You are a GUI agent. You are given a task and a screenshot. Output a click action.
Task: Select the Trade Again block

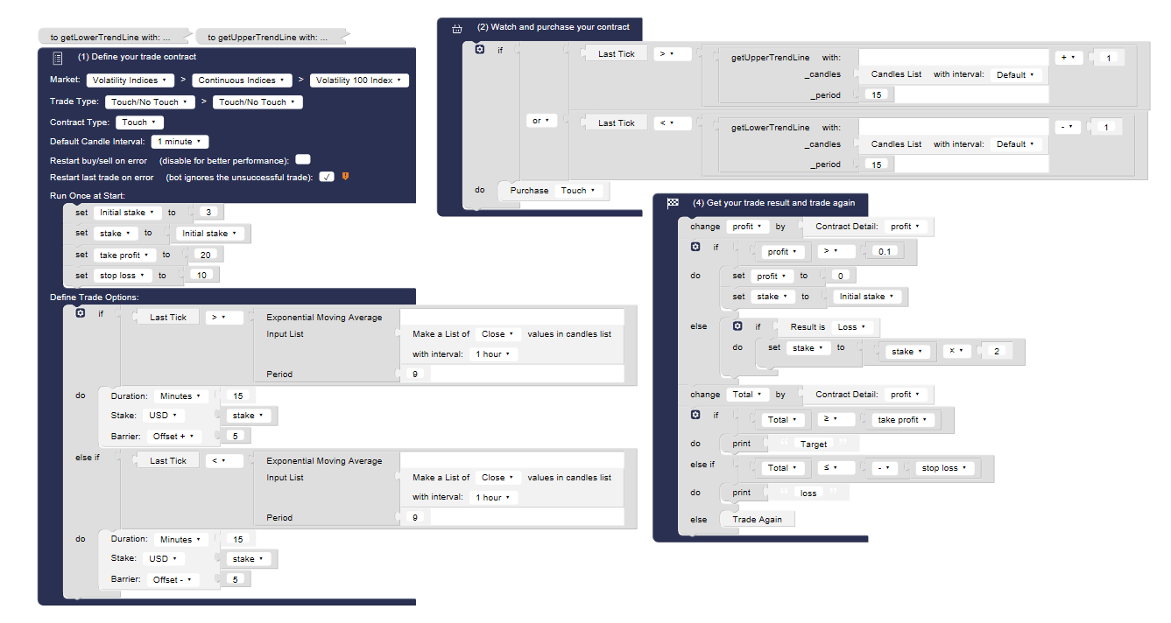[758, 520]
